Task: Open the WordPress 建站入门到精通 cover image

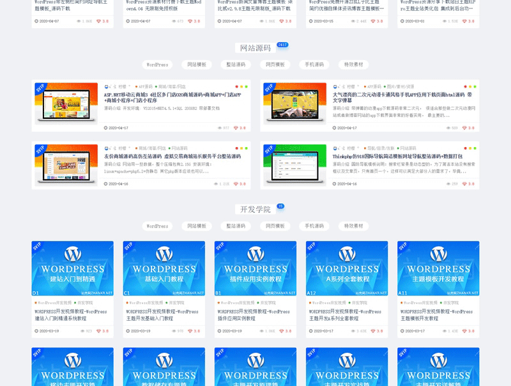Action: tap(72, 268)
